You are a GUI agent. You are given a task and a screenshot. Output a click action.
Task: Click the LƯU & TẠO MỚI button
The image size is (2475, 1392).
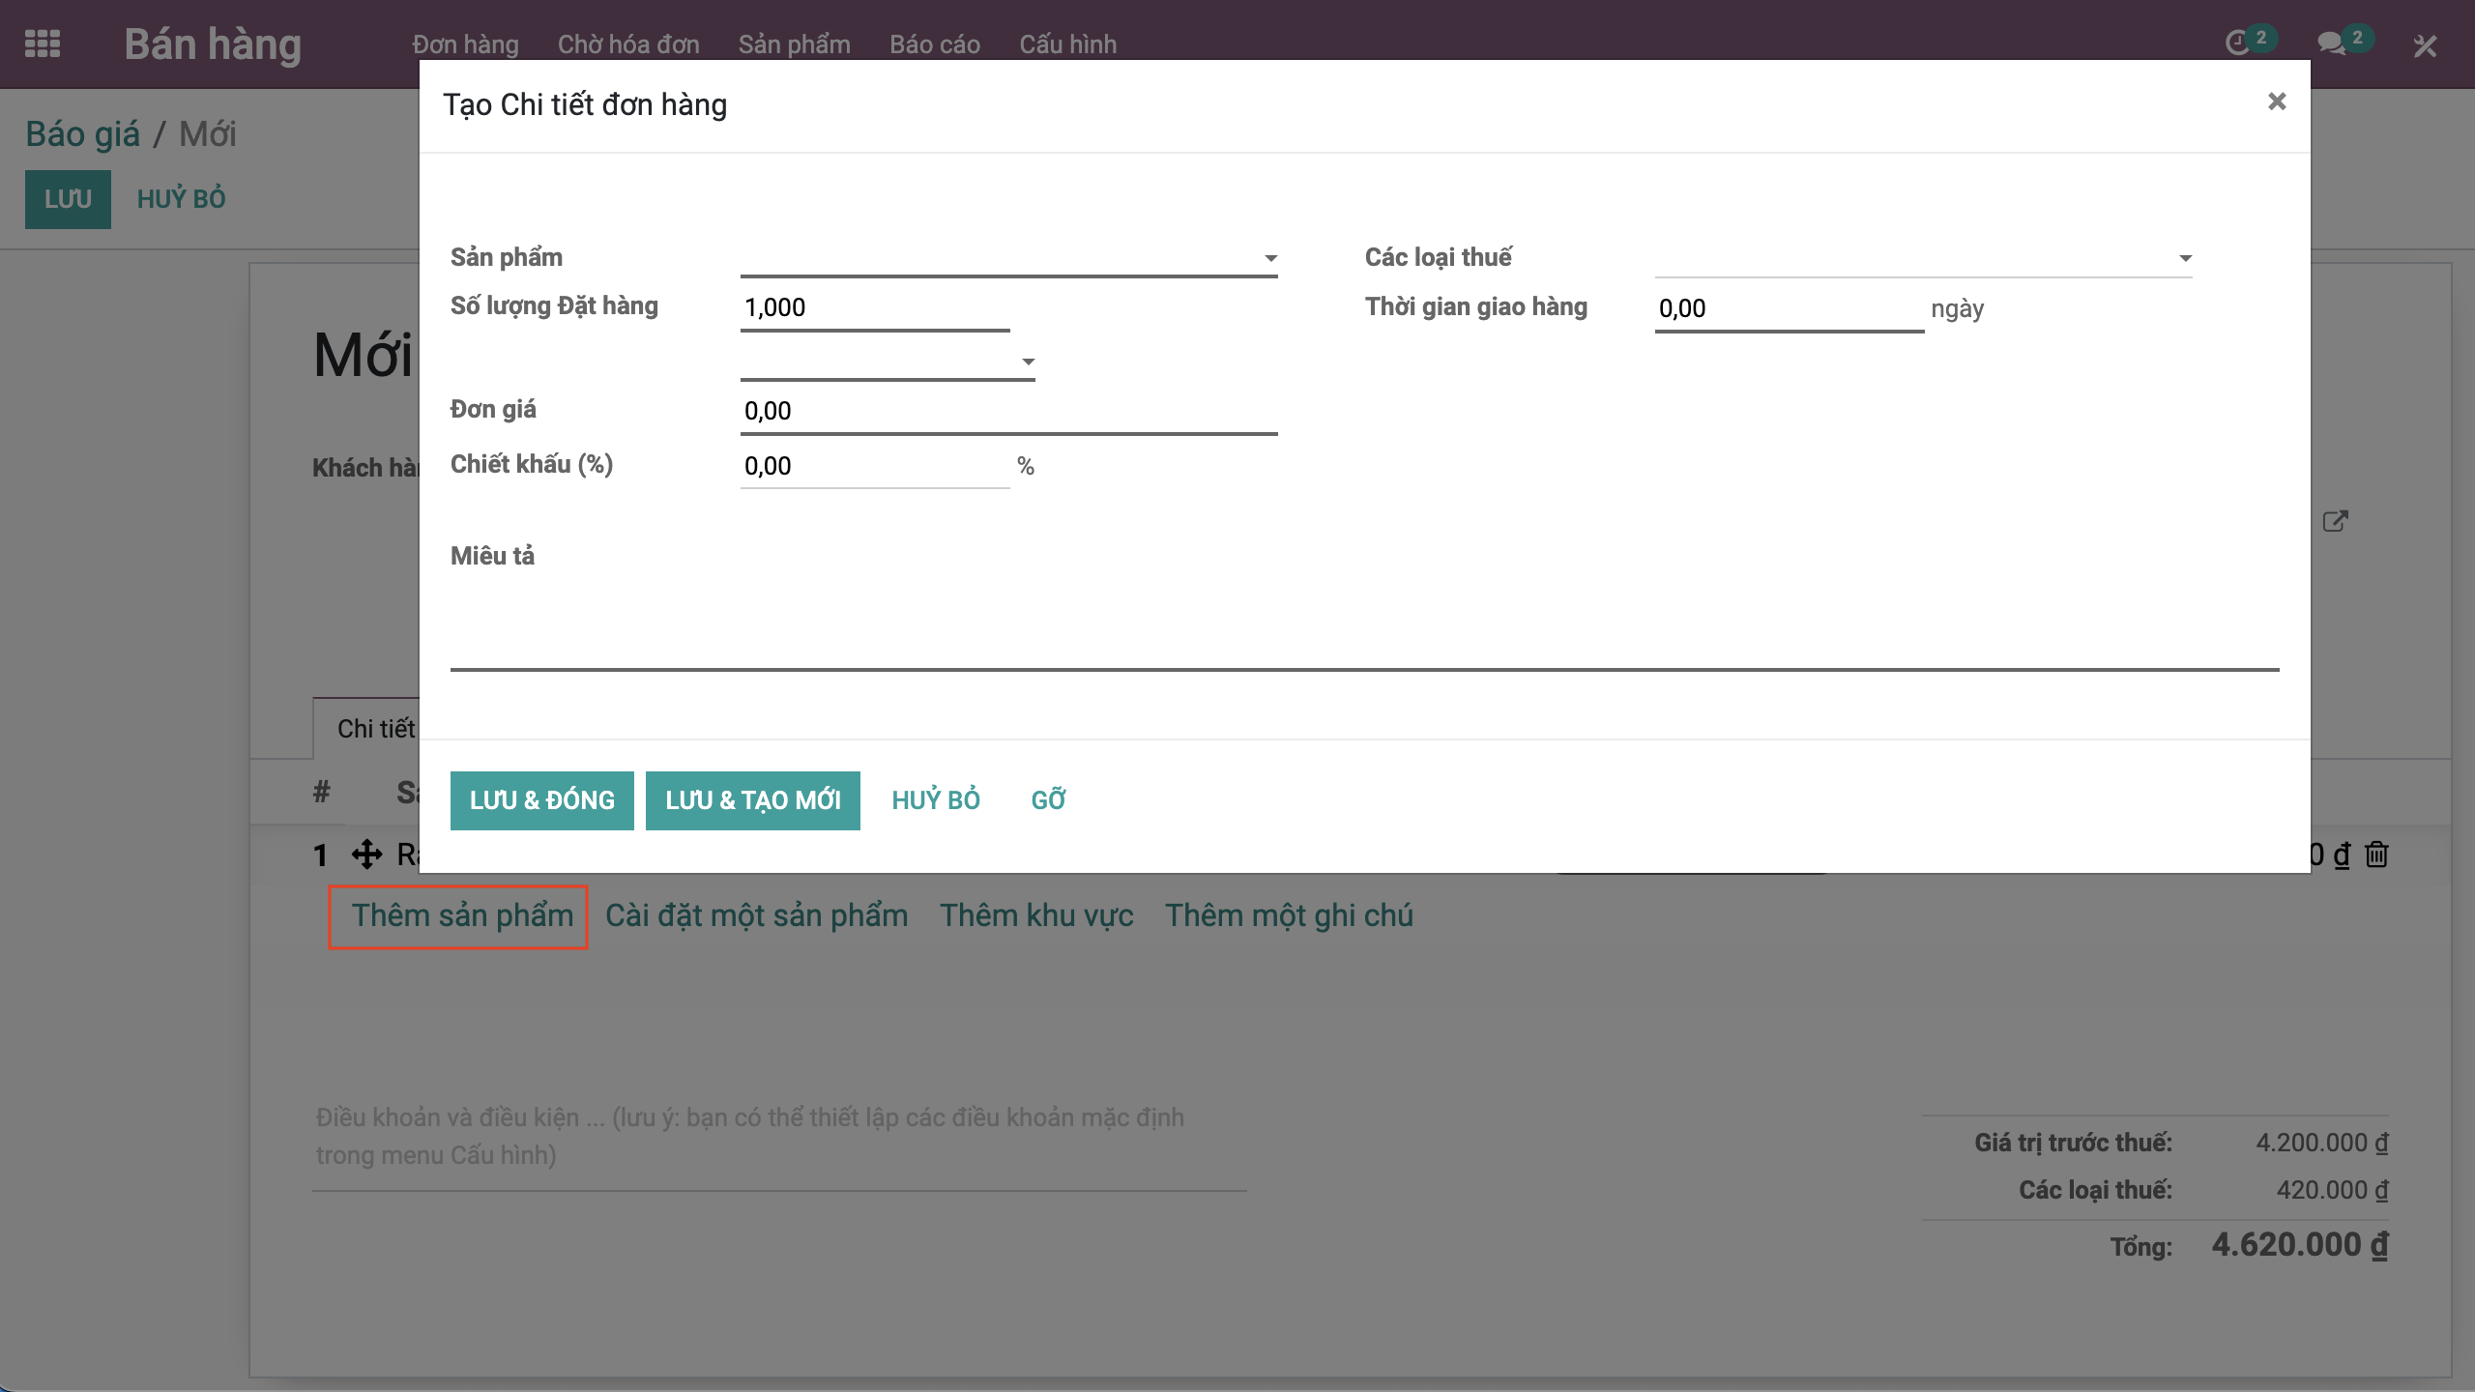(752, 800)
